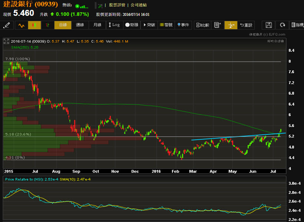Switch to line chart type
Image resolution: width=304 pixels, height=222 pixels.
22,25
